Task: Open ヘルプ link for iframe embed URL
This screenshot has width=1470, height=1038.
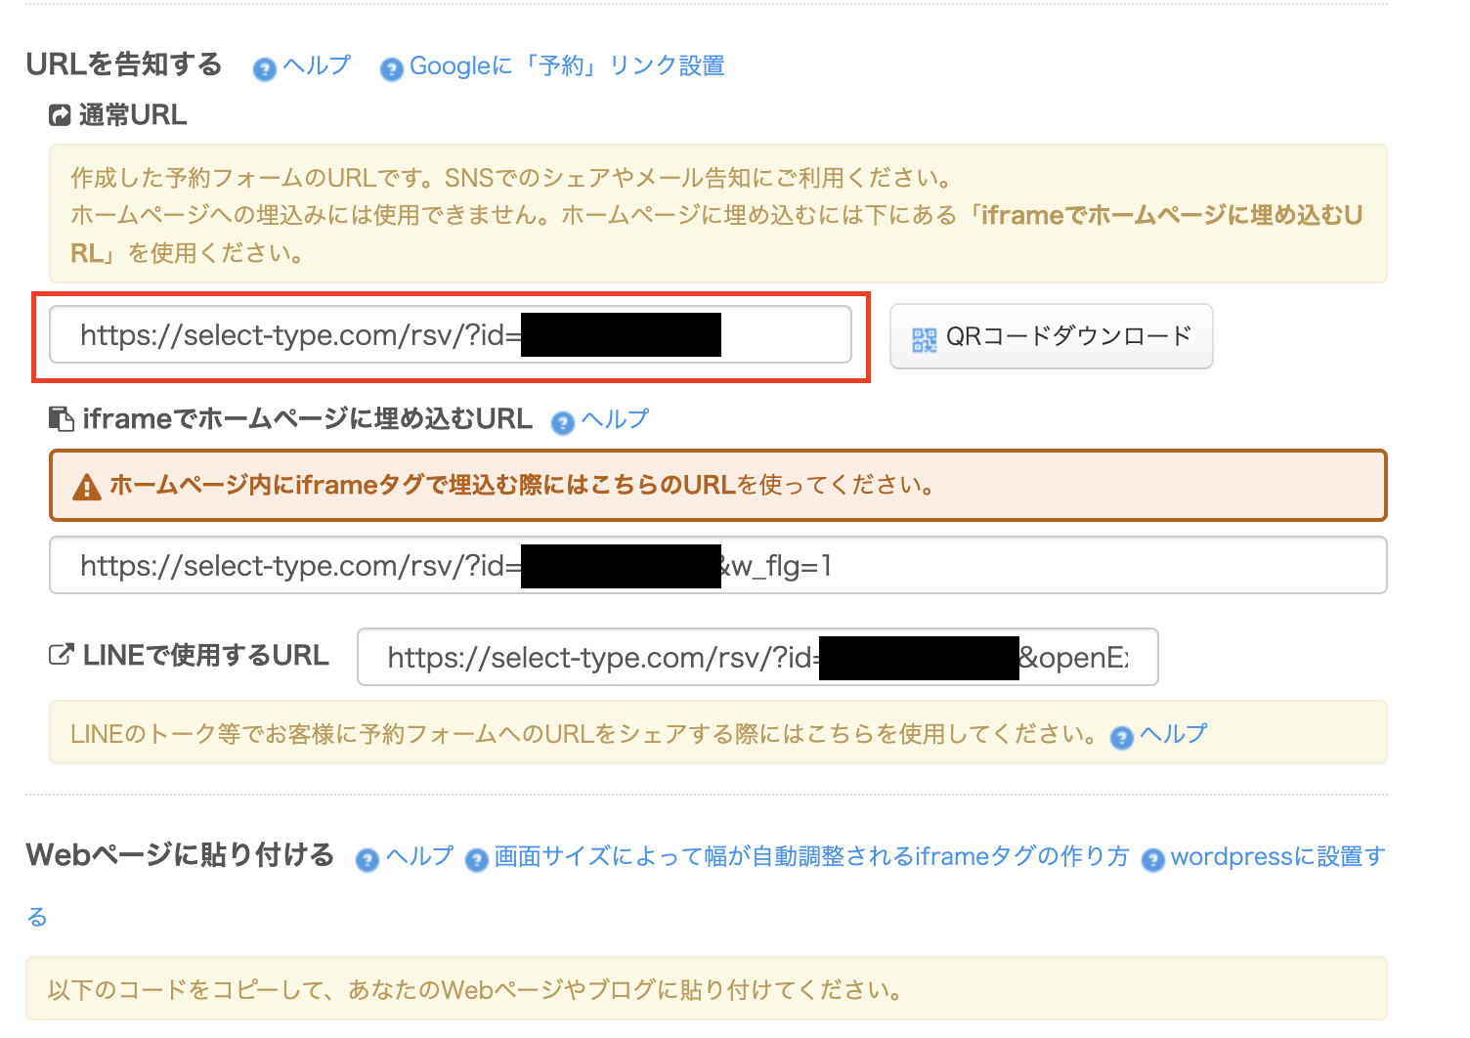Action: click(x=615, y=419)
